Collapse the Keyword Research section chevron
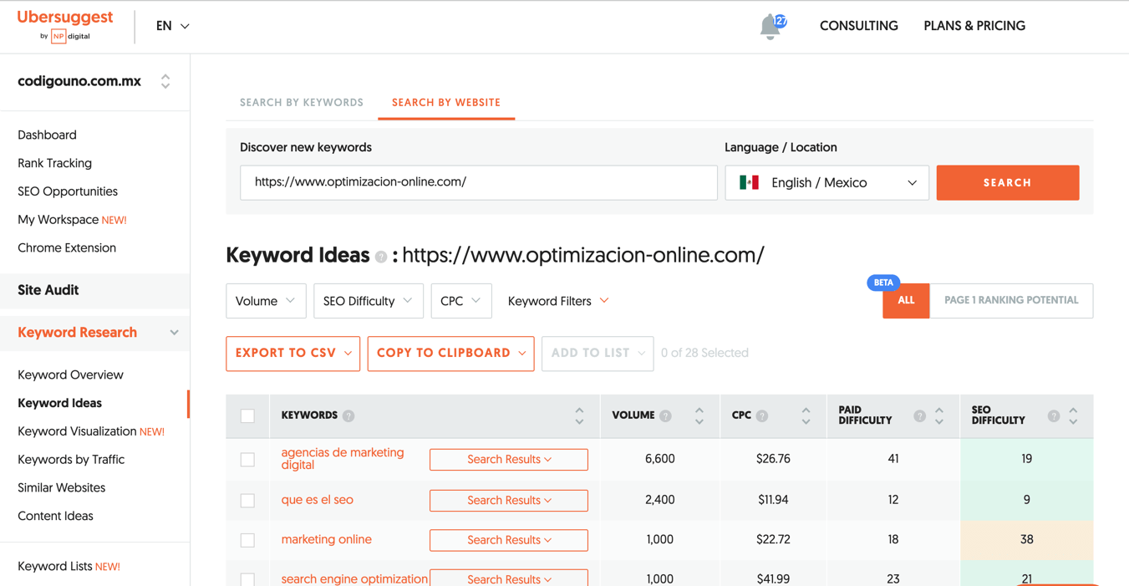This screenshot has height=586, width=1129. (x=174, y=333)
